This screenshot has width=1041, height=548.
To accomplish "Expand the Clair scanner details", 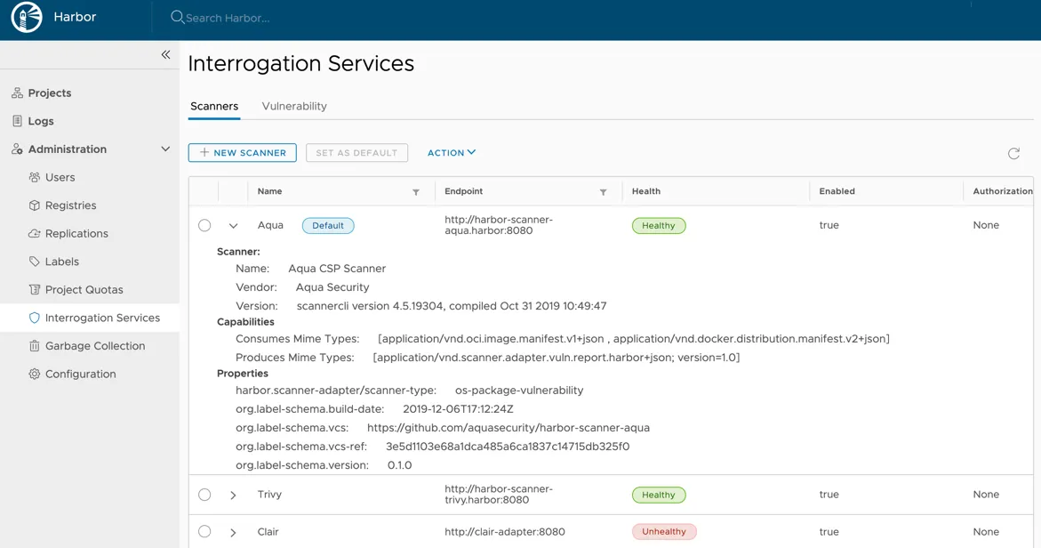I will tap(233, 532).
